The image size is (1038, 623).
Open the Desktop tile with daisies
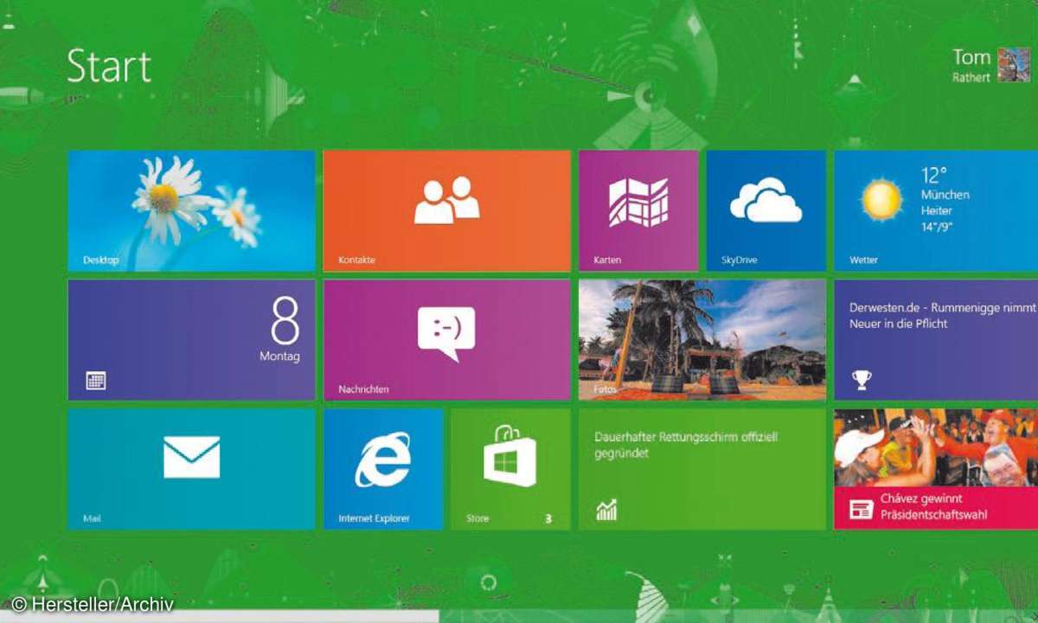(x=191, y=210)
